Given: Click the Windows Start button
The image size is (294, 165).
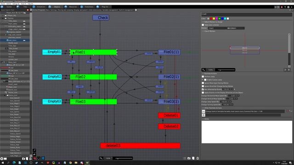Looking at the screenshot, I should pos(3,163).
